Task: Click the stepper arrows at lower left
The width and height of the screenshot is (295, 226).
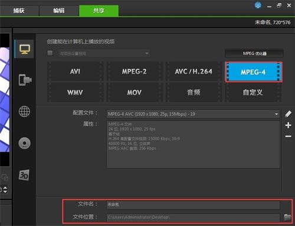Action: [x=5, y=189]
